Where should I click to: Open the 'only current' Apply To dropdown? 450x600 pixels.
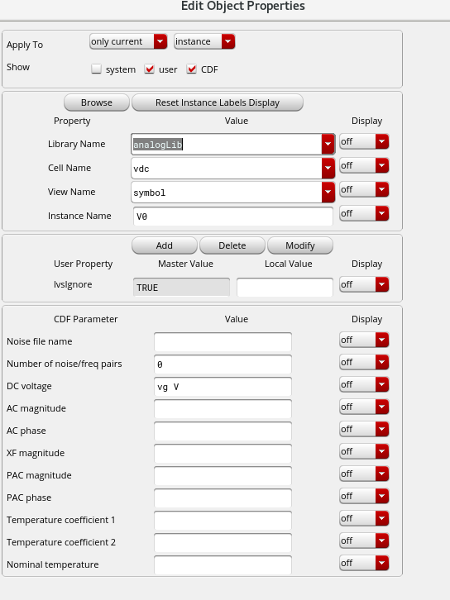click(x=128, y=41)
